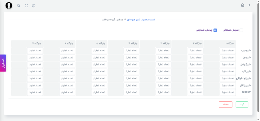
Task: Click the جایگاه ۷ column header
Action: coord(27,44)
